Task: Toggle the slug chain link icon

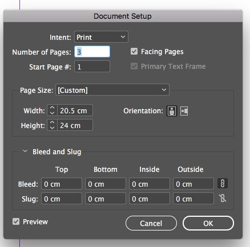Action: [223, 198]
